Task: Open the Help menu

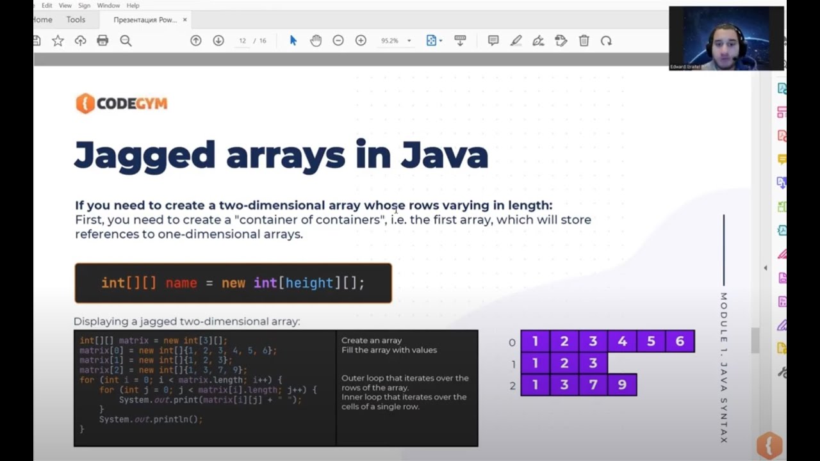Action: (133, 5)
